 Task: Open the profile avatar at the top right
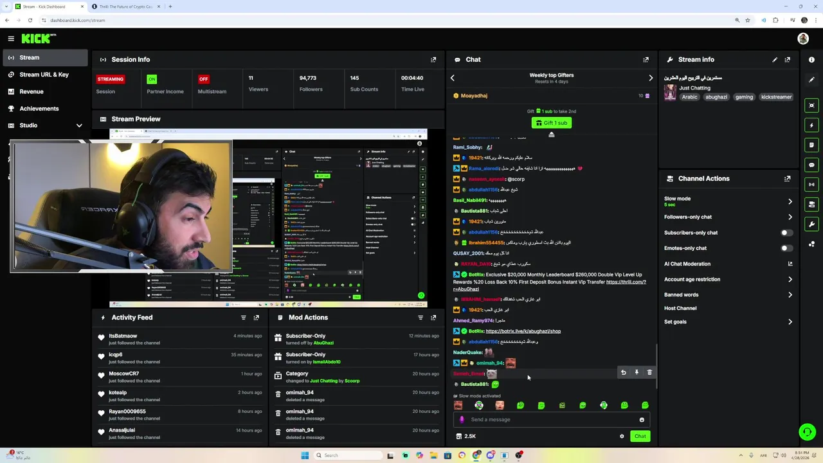coord(803,39)
